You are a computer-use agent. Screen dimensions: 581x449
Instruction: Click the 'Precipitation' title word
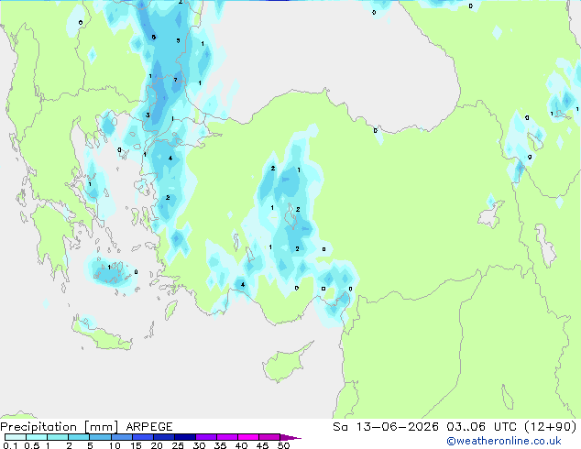tap(38, 427)
